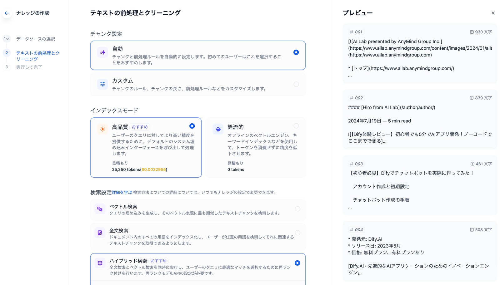
Task: Click the piggy bank icon for 経済的 mode
Action: (218, 129)
